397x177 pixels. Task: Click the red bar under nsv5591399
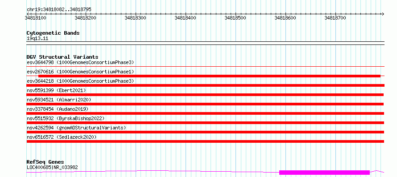(205, 95)
